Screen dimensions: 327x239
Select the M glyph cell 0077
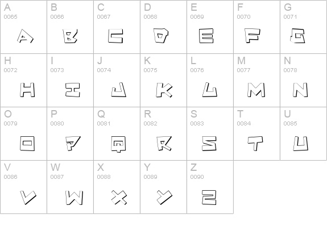click(256, 90)
